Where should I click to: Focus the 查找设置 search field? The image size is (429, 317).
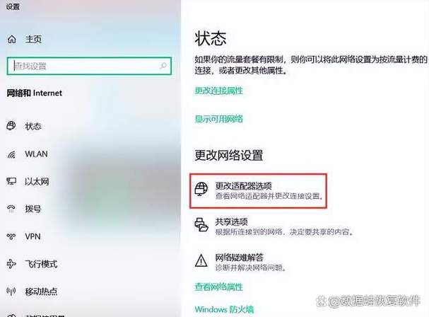coord(89,66)
